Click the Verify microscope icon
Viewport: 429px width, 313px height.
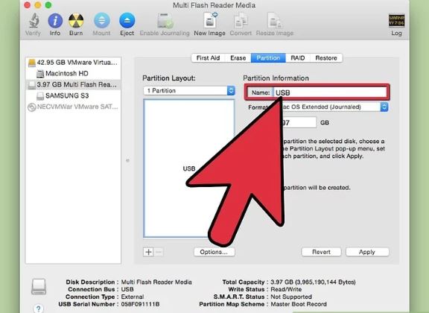pos(34,21)
